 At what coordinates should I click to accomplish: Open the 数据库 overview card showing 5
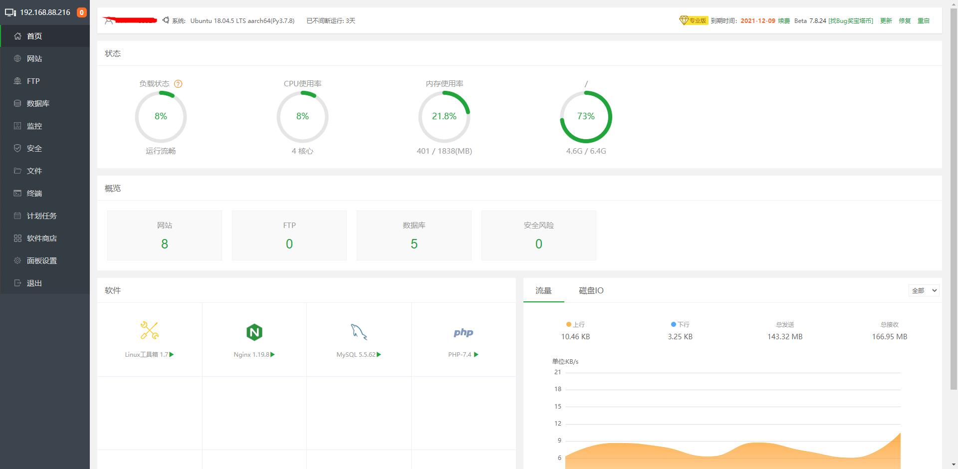414,235
